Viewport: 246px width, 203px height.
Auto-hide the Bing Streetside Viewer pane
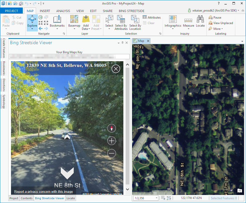(x=123, y=43)
